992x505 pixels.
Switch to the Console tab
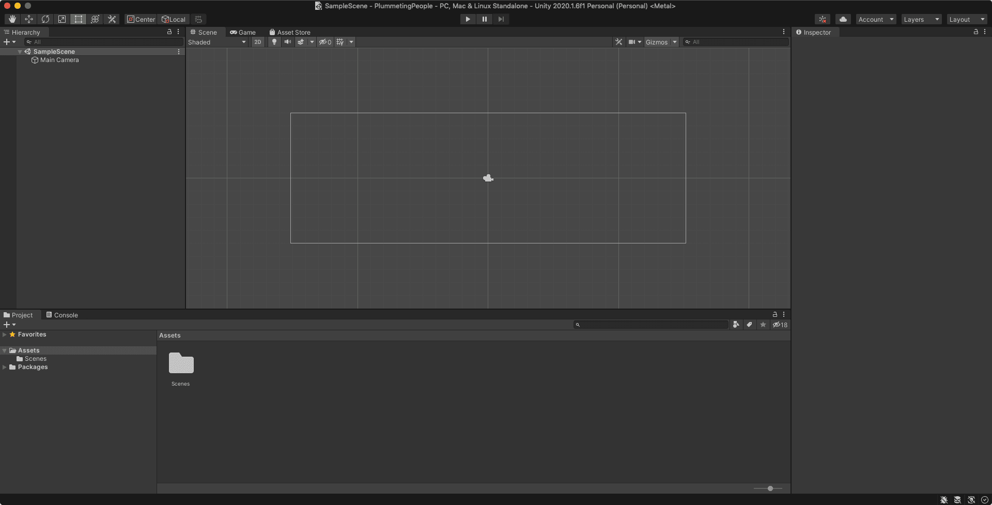click(x=62, y=315)
